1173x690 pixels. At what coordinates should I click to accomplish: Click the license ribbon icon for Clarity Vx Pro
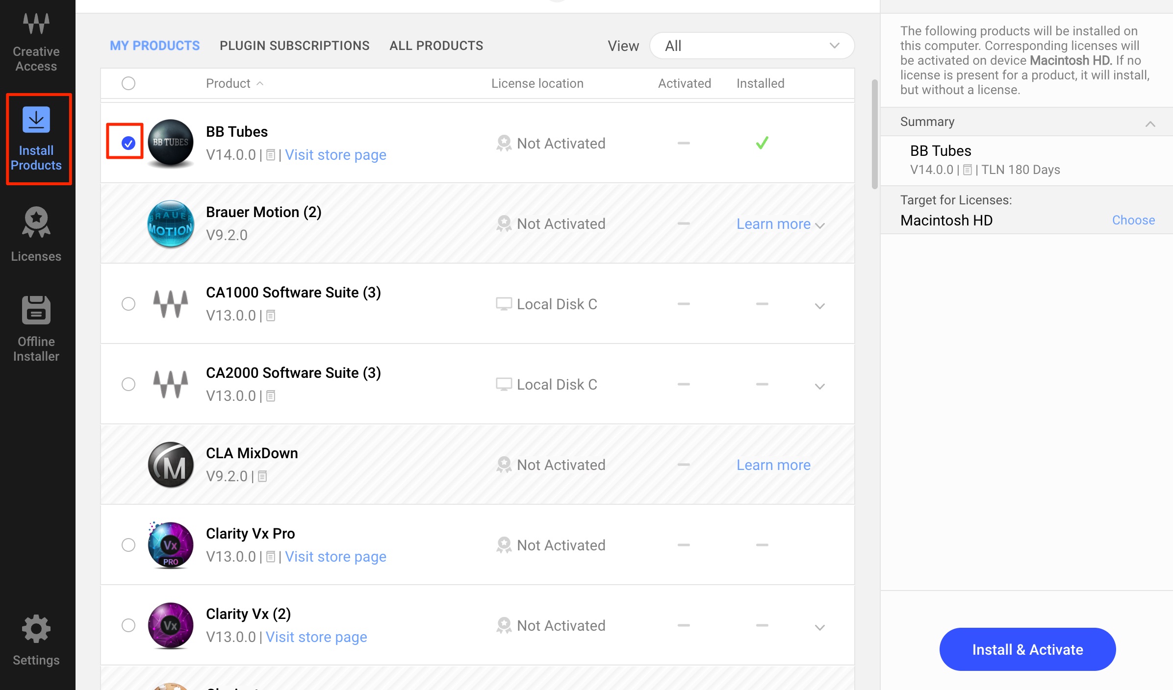coord(504,545)
